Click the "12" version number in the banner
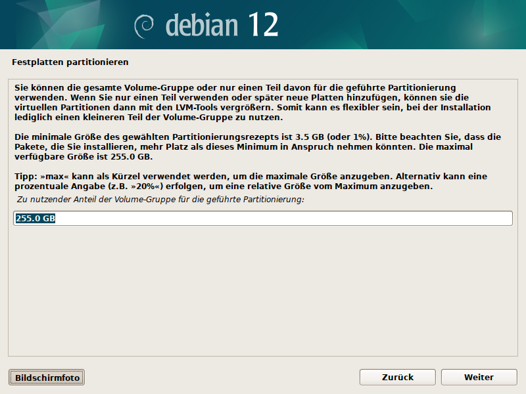Image resolution: width=526 pixels, height=394 pixels. pyautogui.click(x=262, y=24)
